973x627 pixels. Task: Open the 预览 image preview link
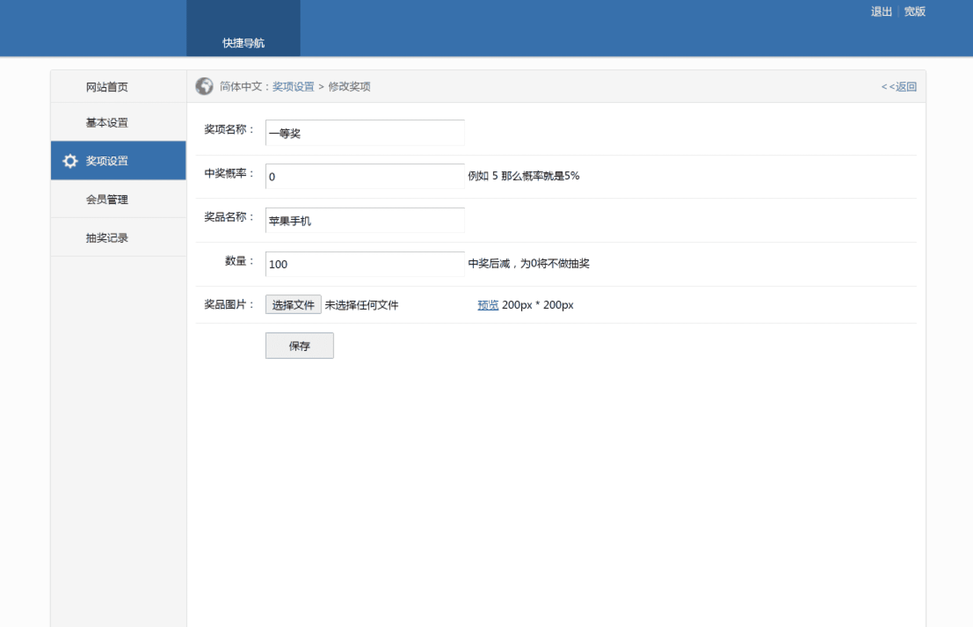[x=488, y=305]
